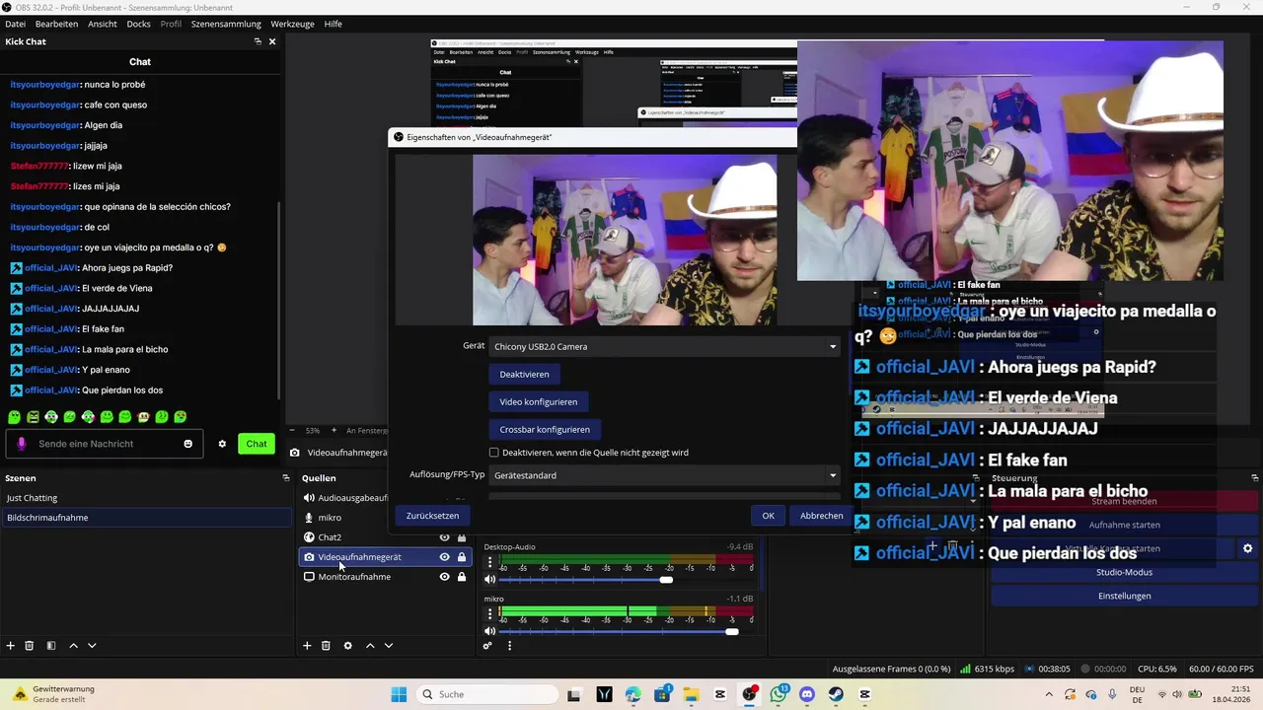Focus the 'Sende eine Nachricht' input field
Screen dimensions: 1263x710
[107, 444]
